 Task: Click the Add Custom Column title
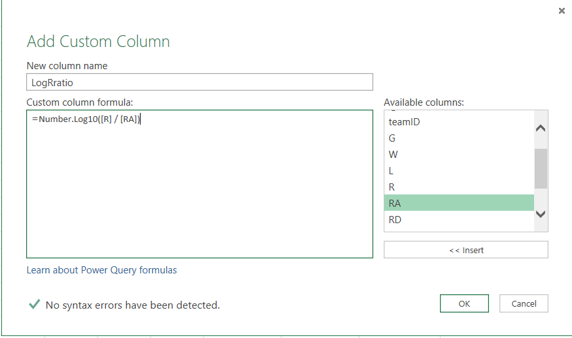98,42
